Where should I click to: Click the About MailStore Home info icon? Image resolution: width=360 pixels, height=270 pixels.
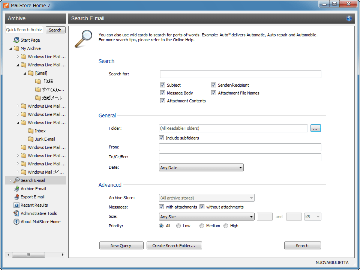coord(16,222)
